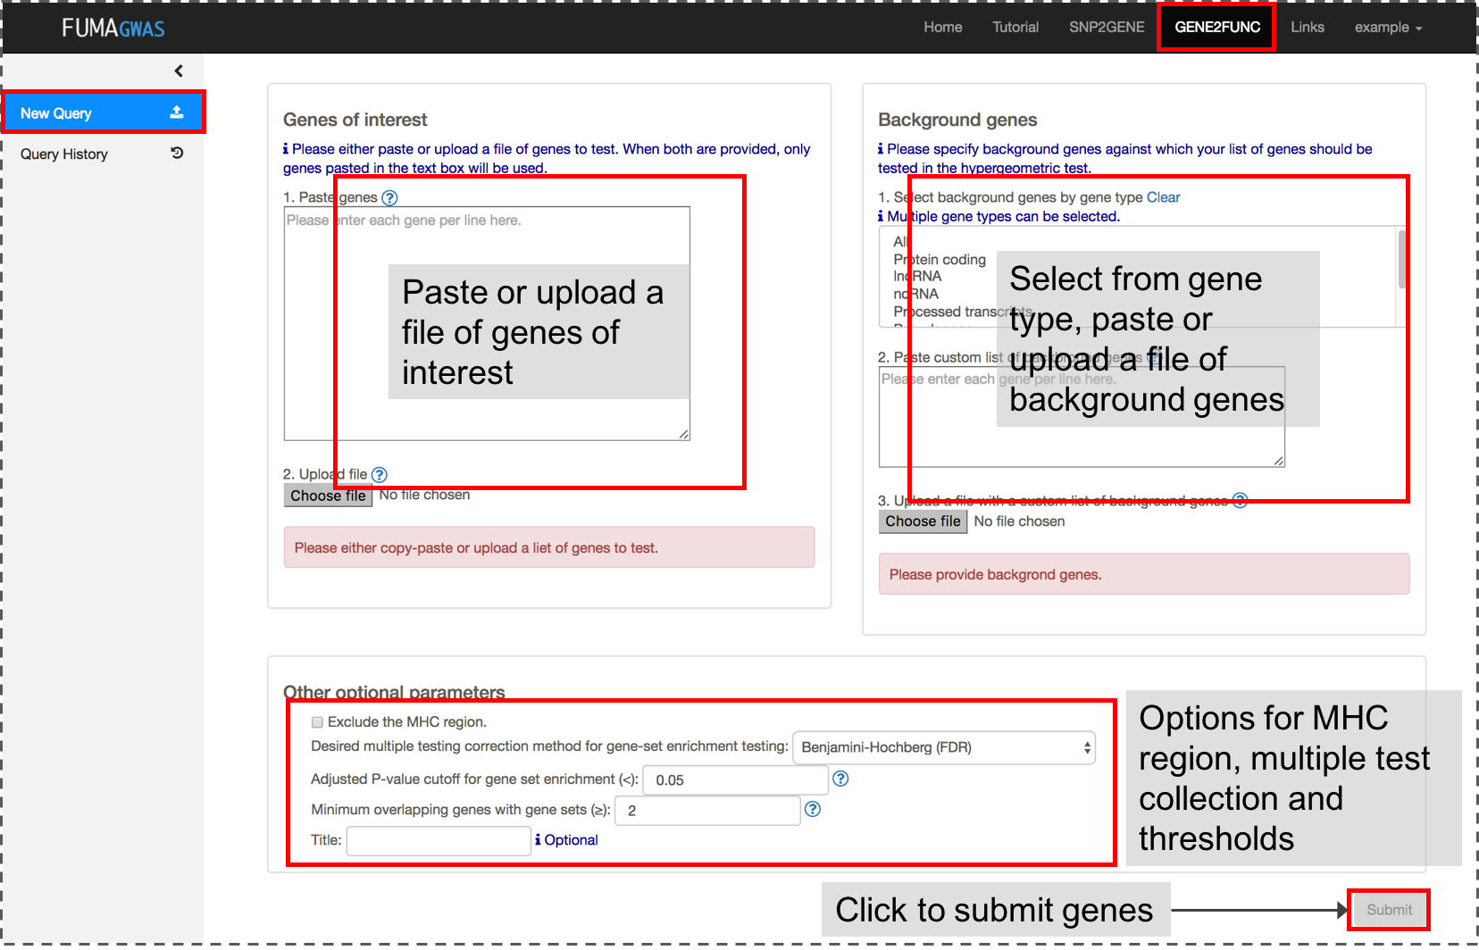Select Protein coding in the gene type list
The image size is (1479, 950).
940,259
